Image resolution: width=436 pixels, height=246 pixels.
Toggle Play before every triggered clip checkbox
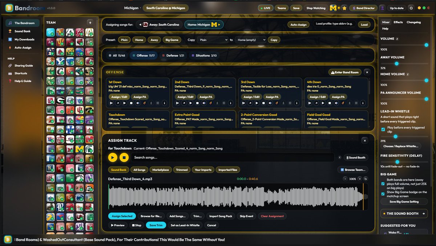coord(383,130)
